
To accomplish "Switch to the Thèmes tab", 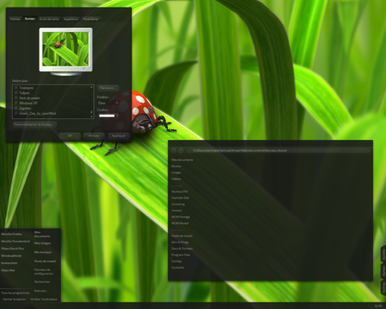I will [x=15, y=19].
